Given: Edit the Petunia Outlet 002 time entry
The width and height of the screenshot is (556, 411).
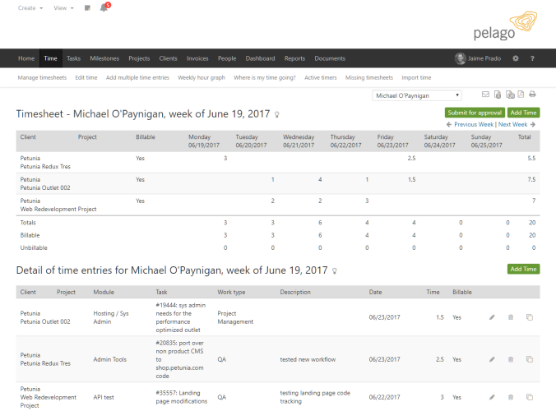Looking at the screenshot, I should pos(492,317).
